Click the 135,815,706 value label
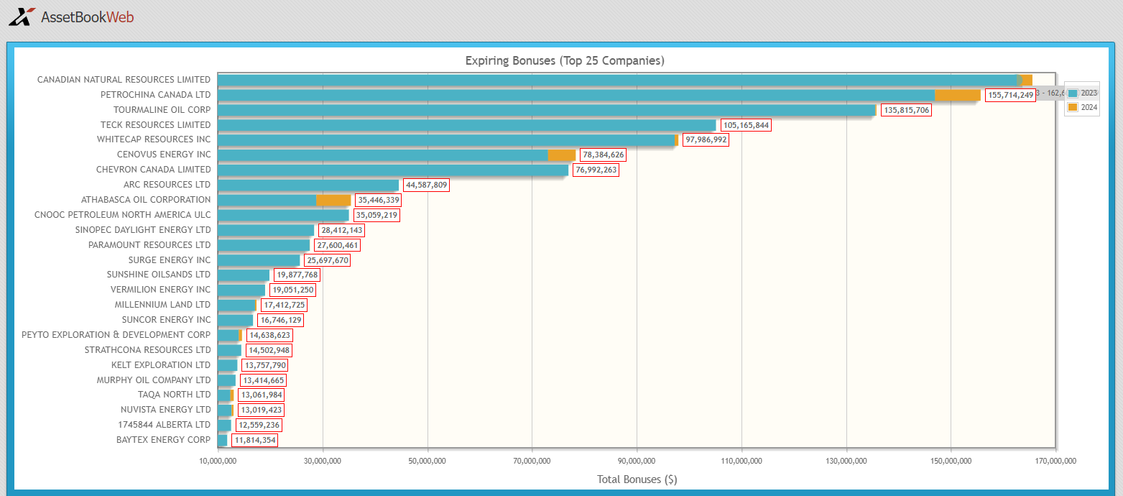The width and height of the screenshot is (1123, 496). point(906,110)
